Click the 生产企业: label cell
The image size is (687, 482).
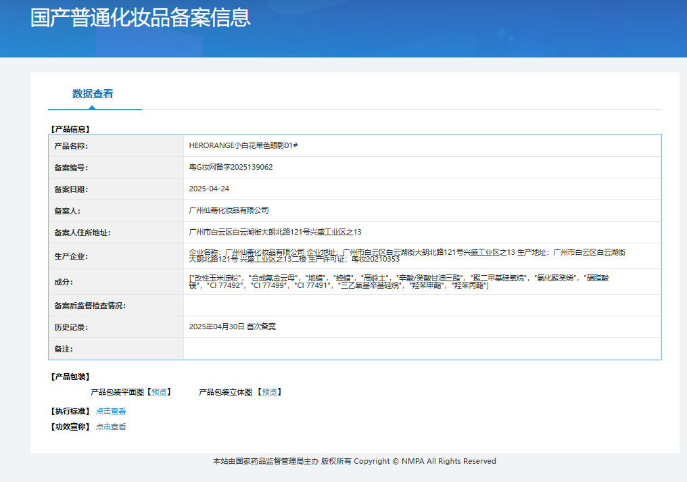point(116,256)
